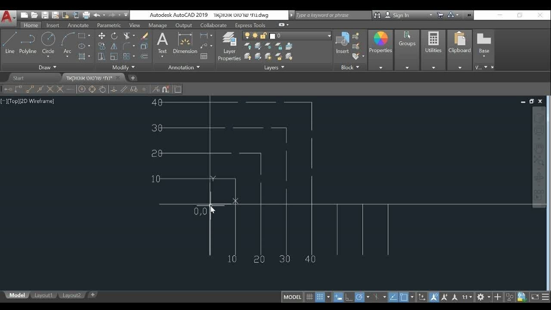Open the Groups panel button
This screenshot has width=551, height=310.
(407, 39)
